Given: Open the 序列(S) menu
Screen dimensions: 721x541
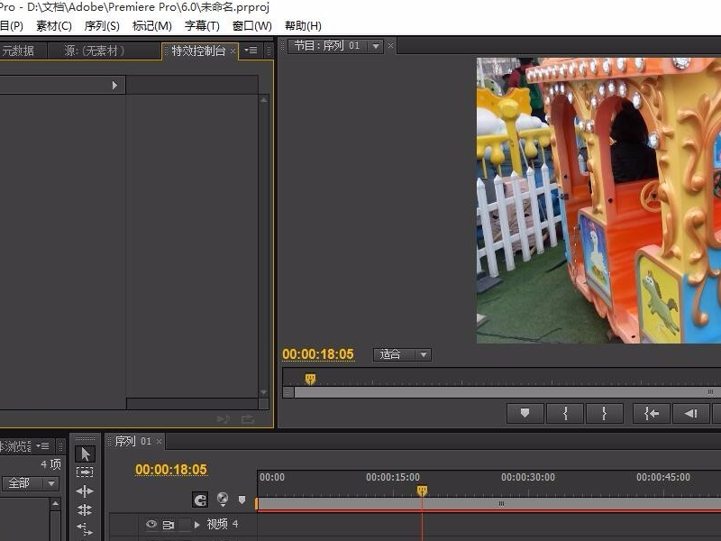Looking at the screenshot, I should click(x=102, y=26).
